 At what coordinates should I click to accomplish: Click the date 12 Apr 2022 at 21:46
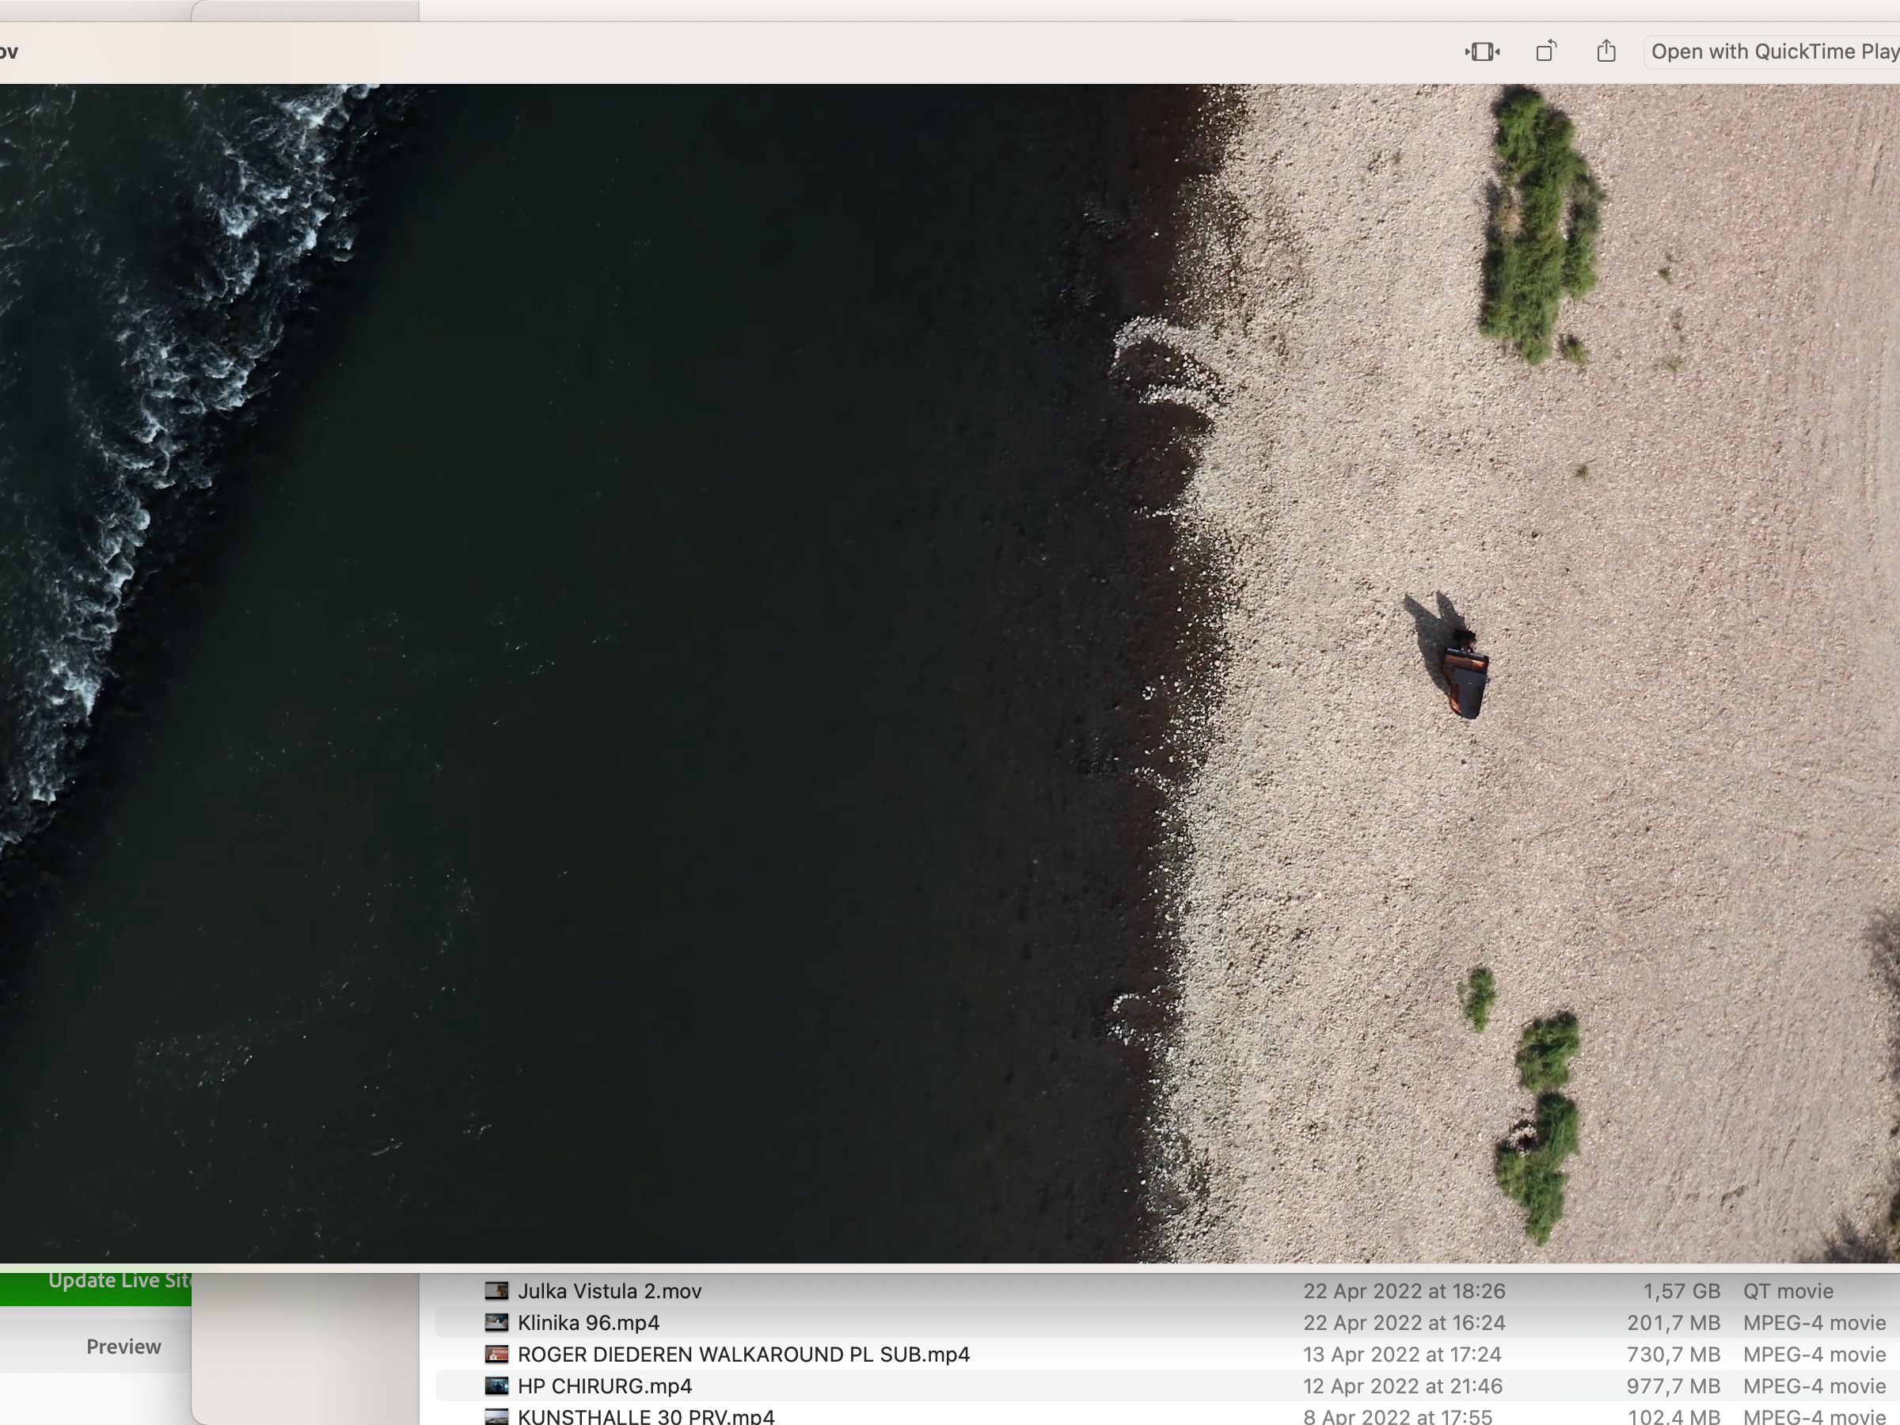click(x=1402, y=1386)
